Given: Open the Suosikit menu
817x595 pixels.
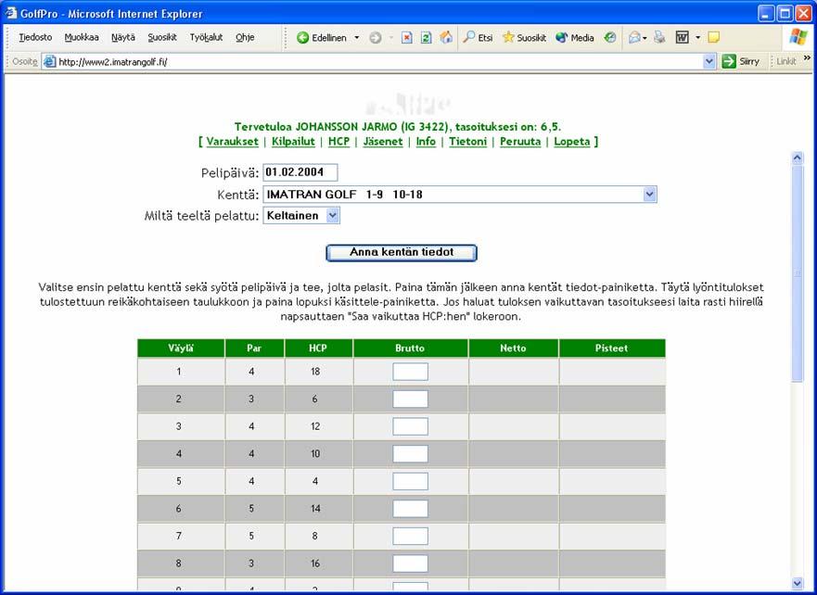Looking at the screenshot, I should (x=162, y=37).
